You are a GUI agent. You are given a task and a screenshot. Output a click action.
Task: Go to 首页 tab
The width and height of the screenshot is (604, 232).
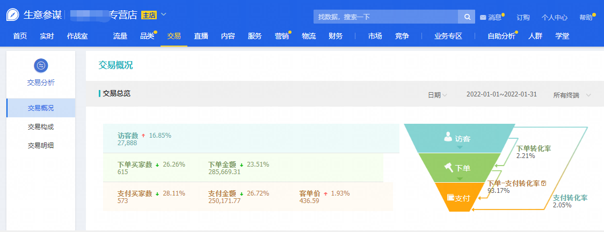tap(20, 36)
